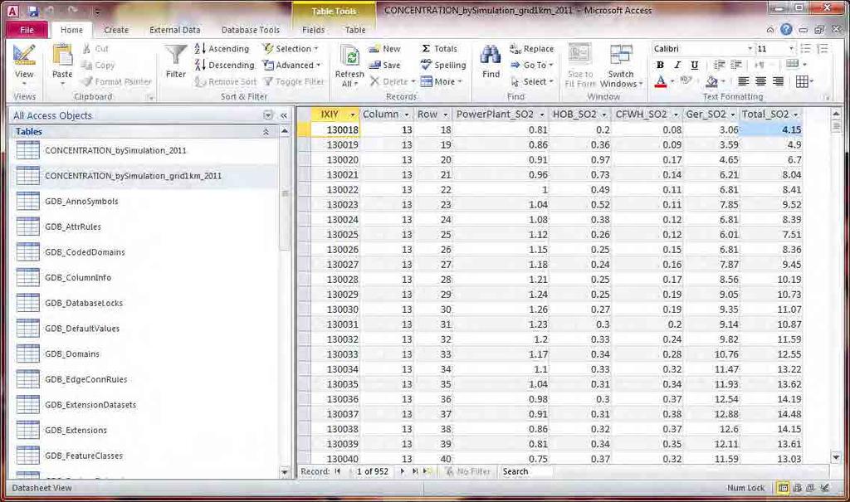Image resolution: width=850 pixels, height=502 pixels.
Task: Switch to External Data tab
Action: [174, 30]
